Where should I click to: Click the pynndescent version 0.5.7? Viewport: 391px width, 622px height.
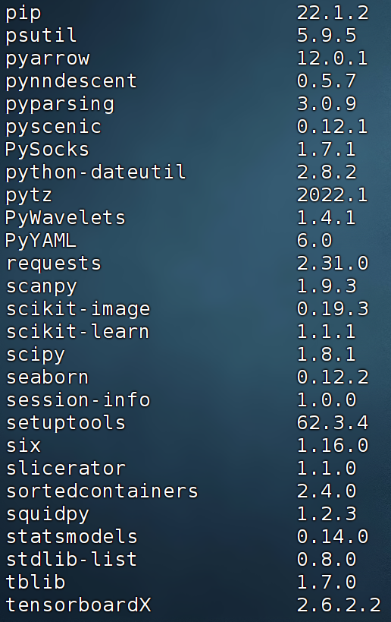coord(327,81)
